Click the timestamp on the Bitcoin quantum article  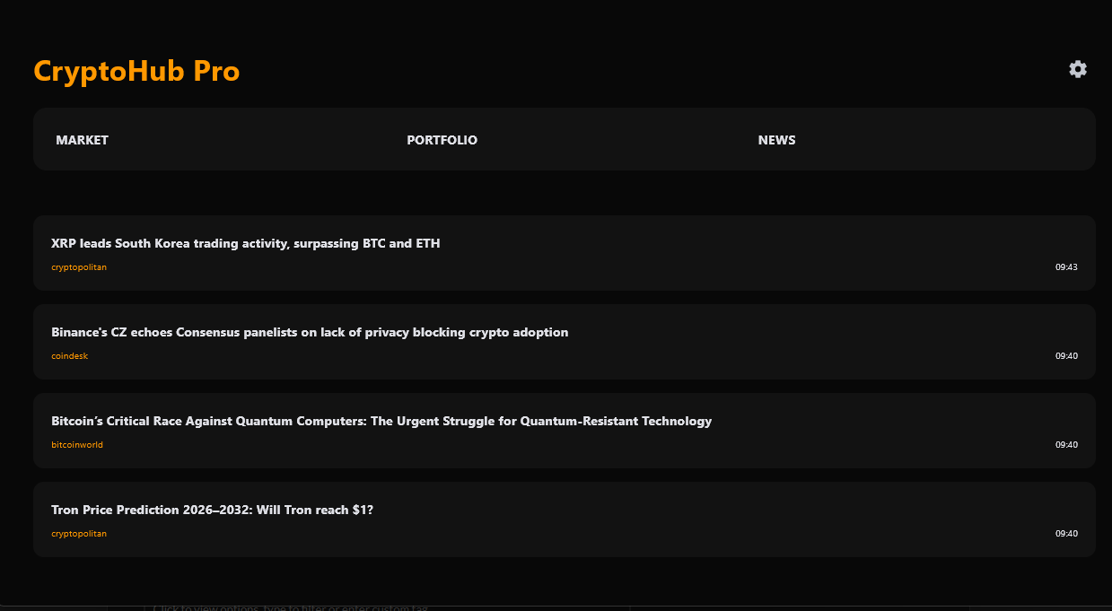pos(1066,445)
